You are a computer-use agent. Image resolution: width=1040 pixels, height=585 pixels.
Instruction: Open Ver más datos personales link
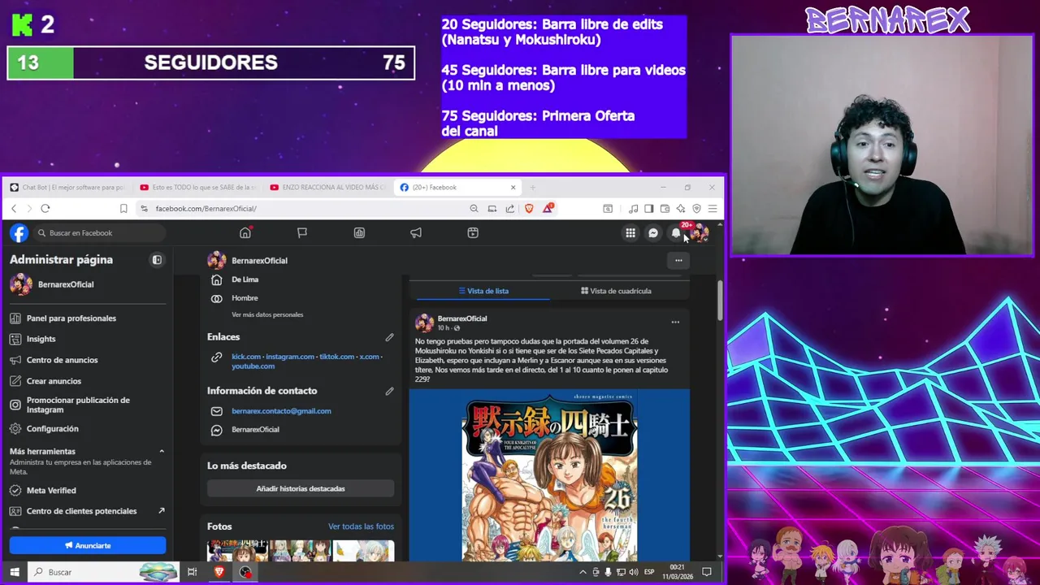[x=267, y=314]
